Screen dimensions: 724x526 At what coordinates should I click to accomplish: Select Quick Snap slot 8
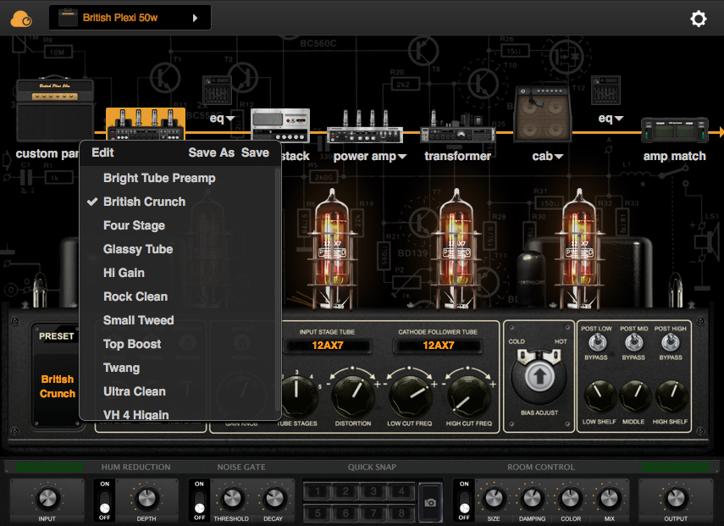point(401,513)
